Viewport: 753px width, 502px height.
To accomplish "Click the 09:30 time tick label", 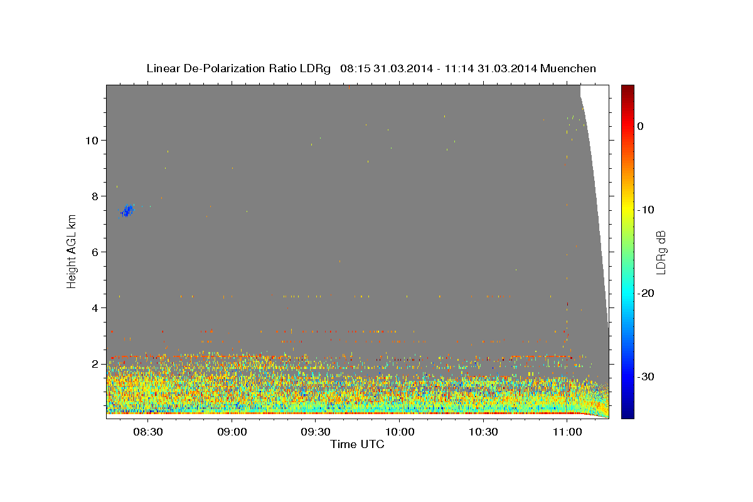I will coord(316,432).
